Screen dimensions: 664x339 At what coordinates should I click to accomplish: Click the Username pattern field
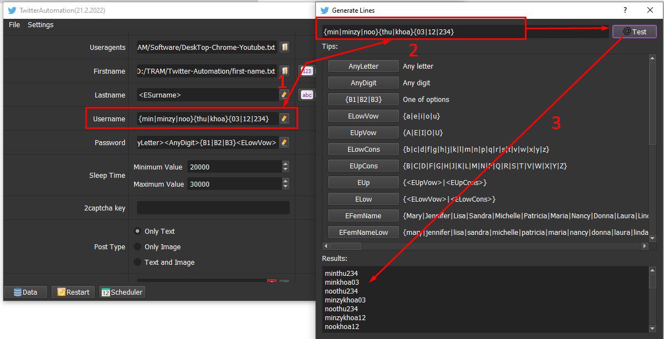tap(207, 119)
